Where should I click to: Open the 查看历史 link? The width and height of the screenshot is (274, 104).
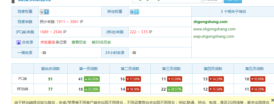79,42
